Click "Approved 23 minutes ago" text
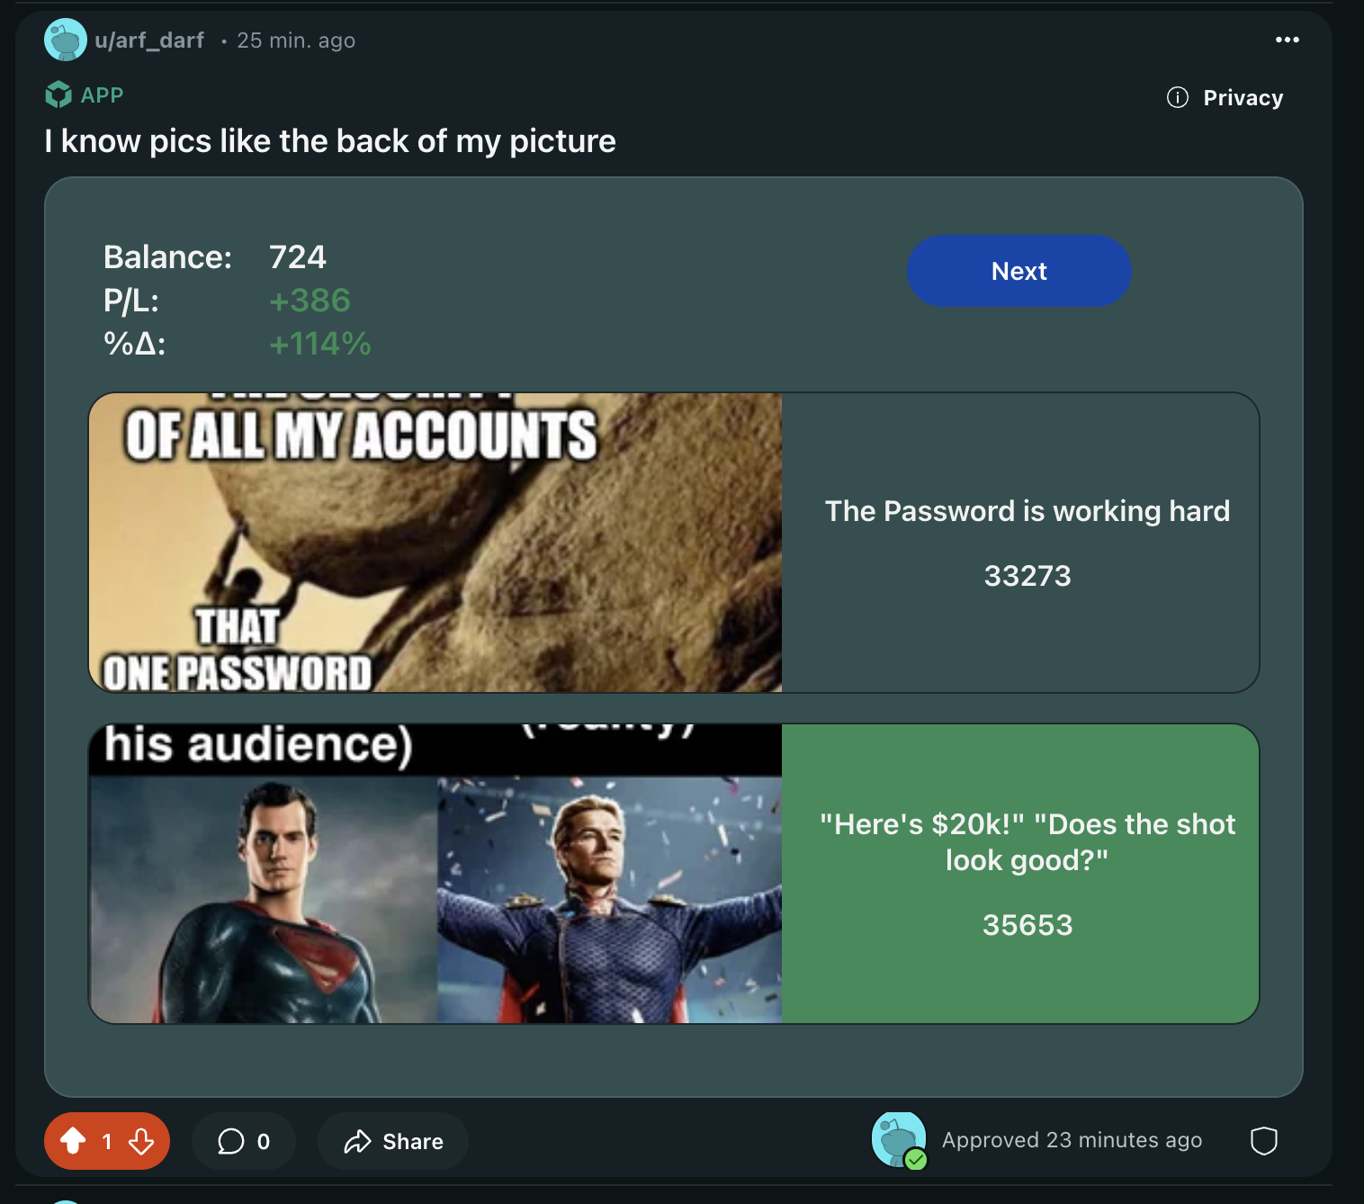 pos(1072,1140)
